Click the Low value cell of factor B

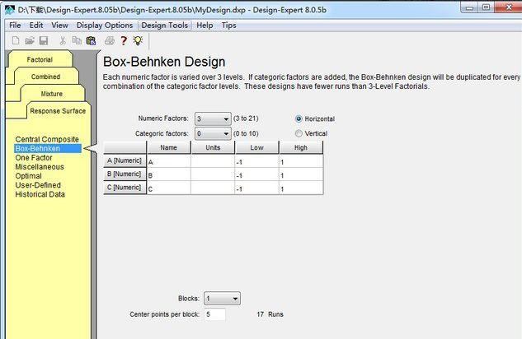pos(257,174)
